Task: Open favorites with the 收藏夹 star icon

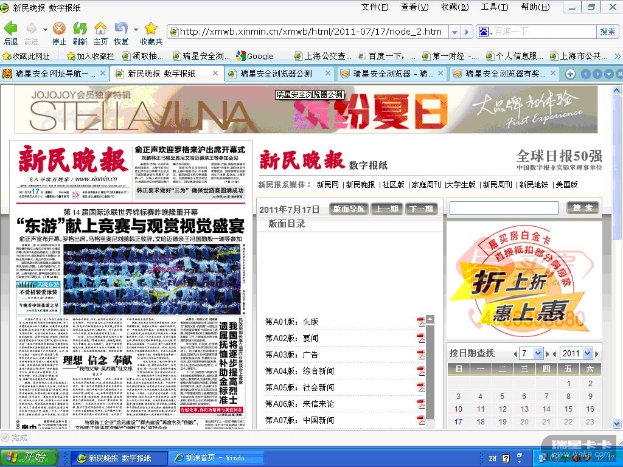Action: [x=151, y=28]
